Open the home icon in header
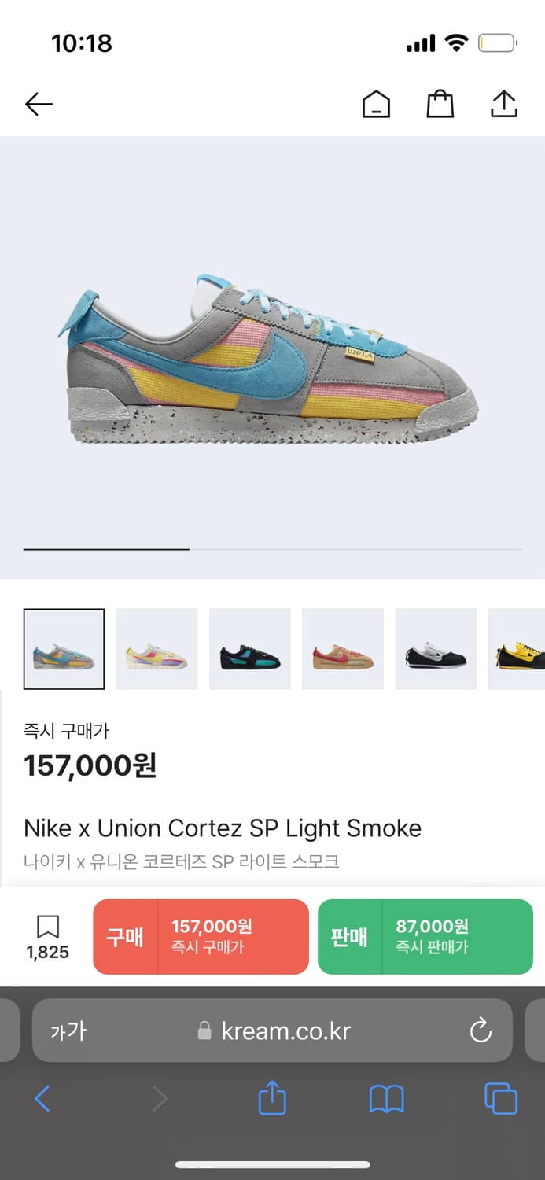Viewport: 545px width, 1180px height. 376,104
